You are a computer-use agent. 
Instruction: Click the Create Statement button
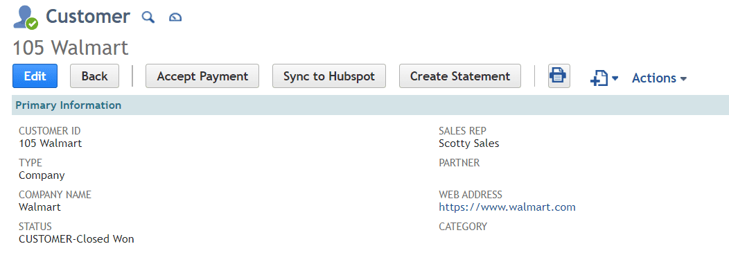(x=460, y=76)
